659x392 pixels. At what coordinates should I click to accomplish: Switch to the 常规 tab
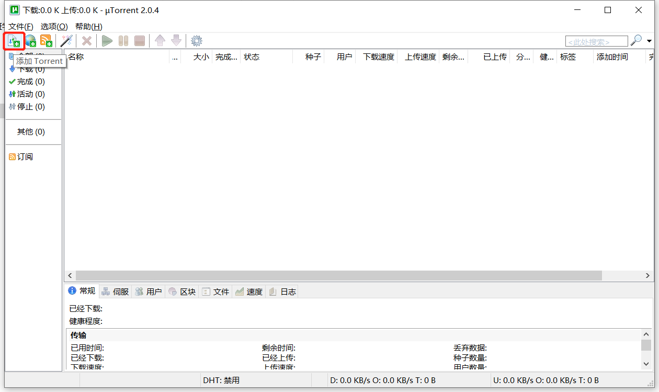click(82, 291)
